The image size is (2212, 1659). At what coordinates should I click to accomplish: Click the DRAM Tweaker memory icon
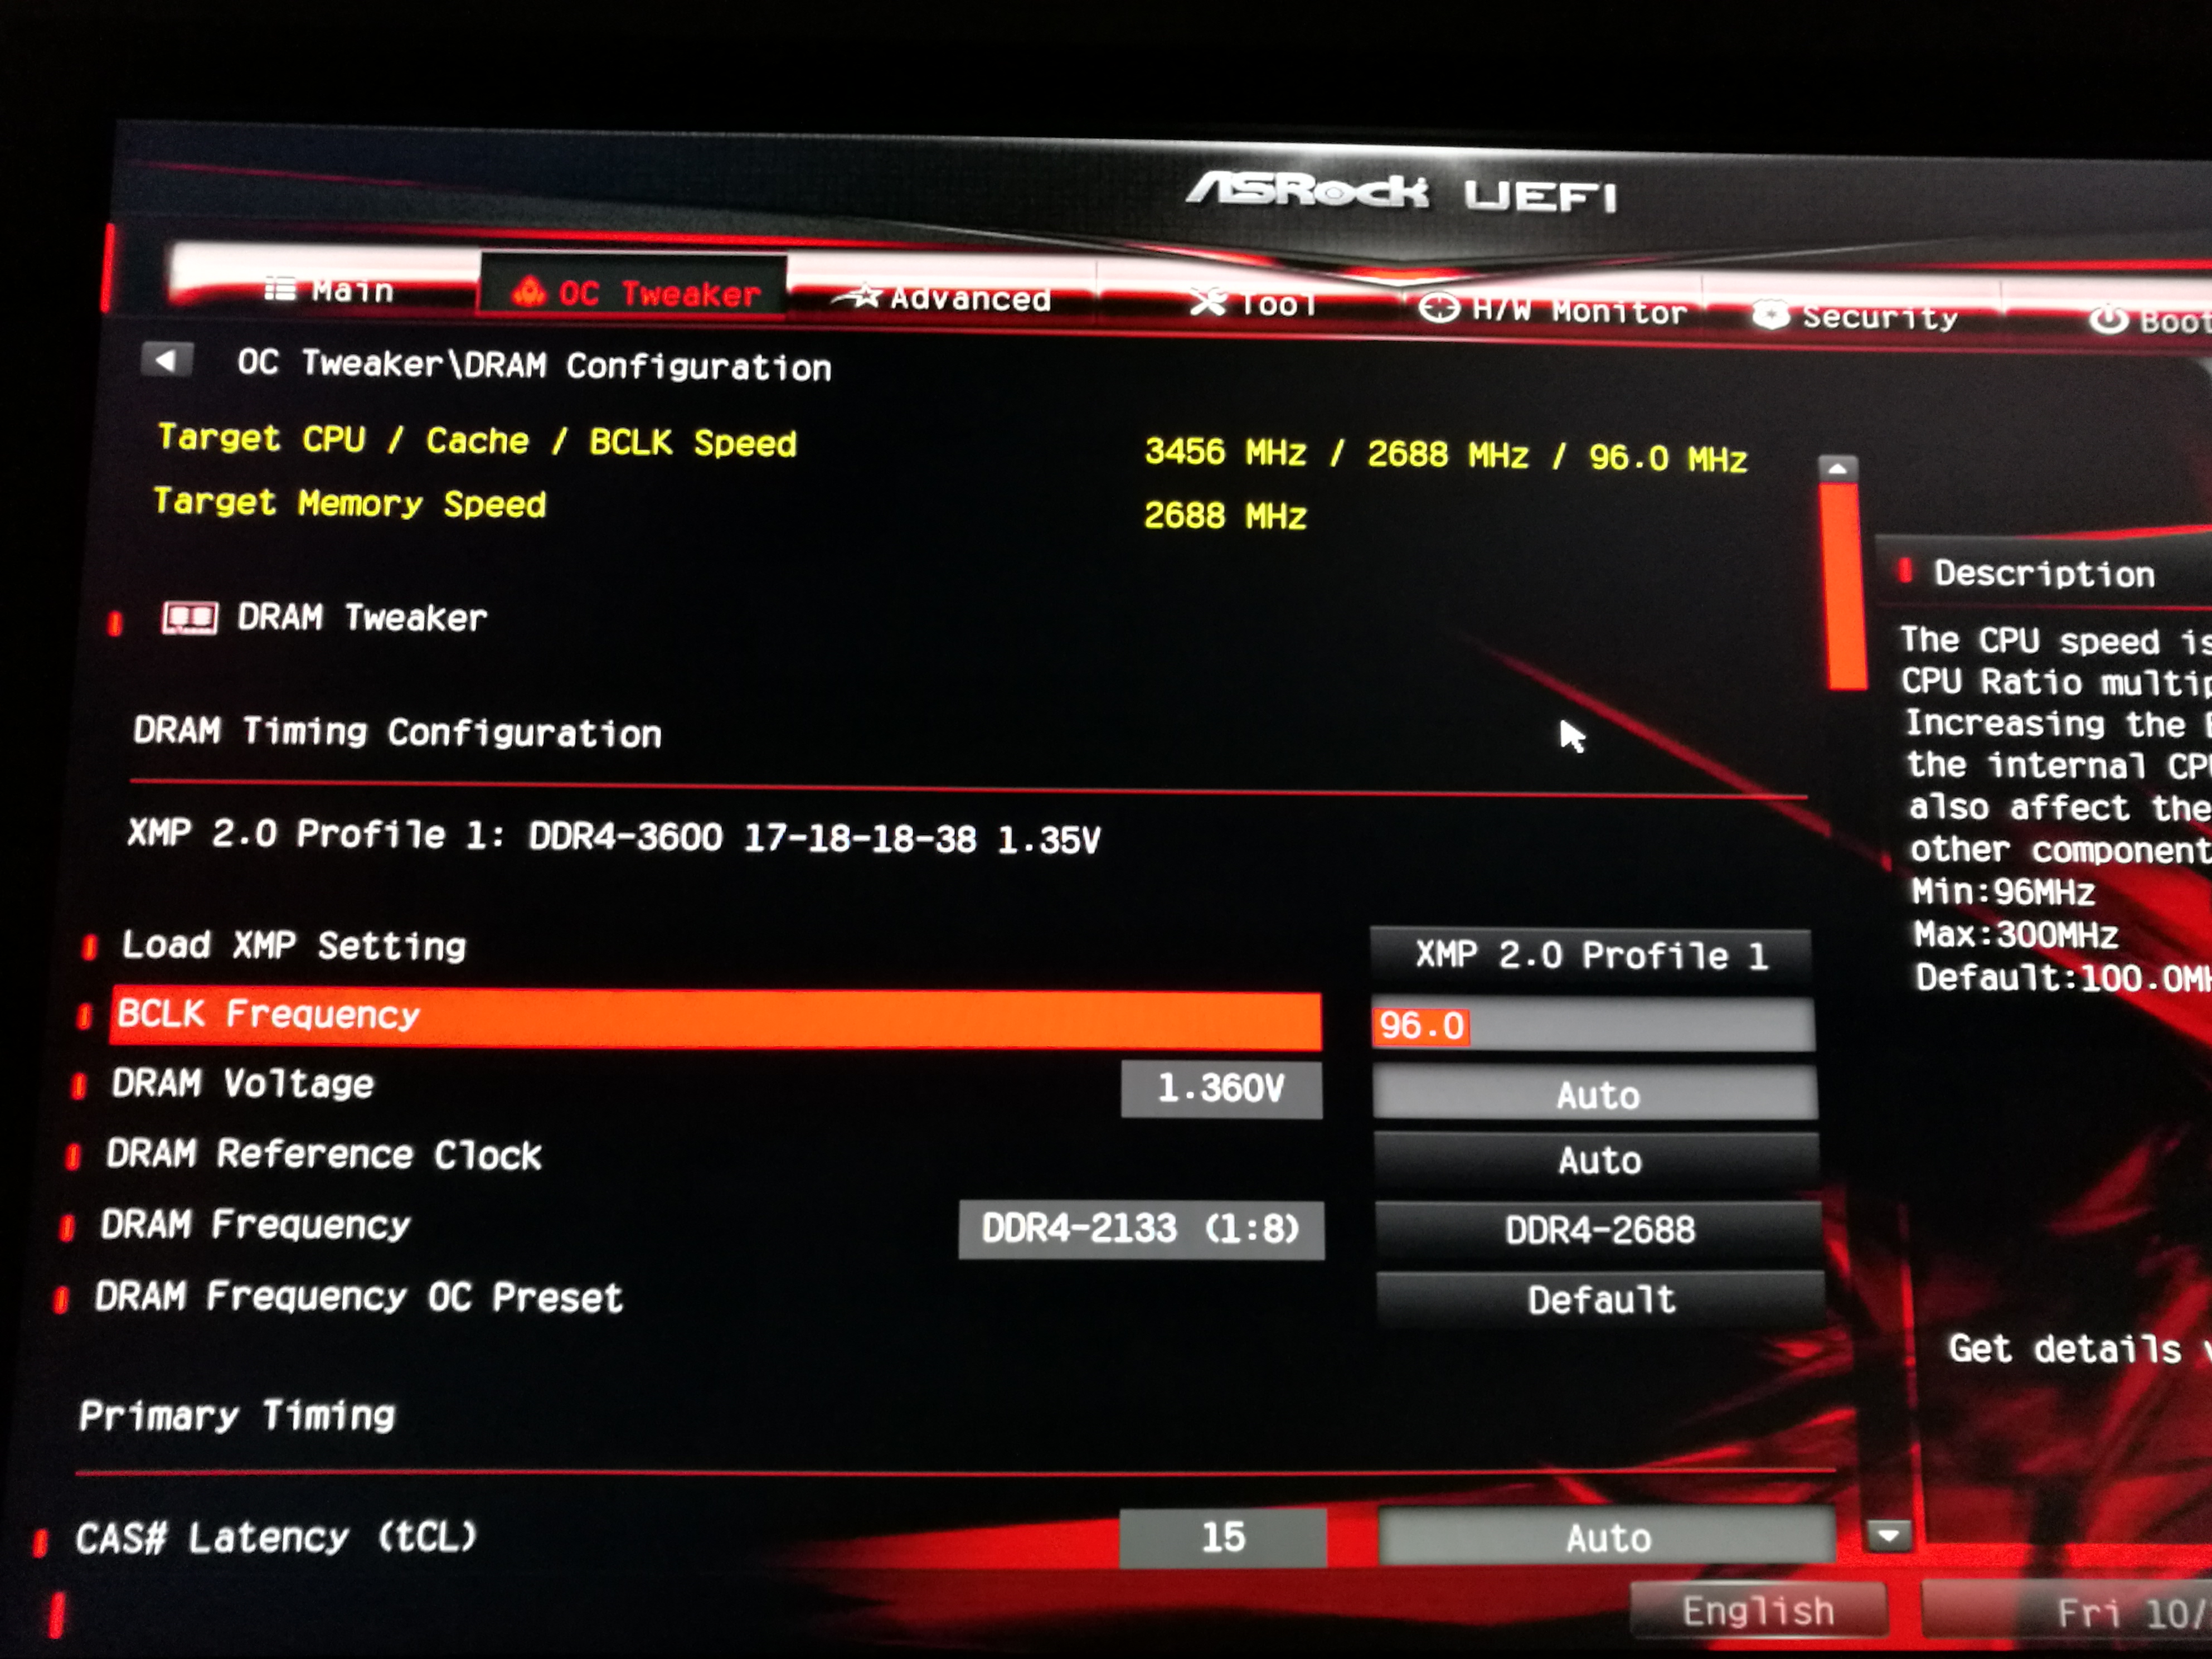(x=189, y=618)
